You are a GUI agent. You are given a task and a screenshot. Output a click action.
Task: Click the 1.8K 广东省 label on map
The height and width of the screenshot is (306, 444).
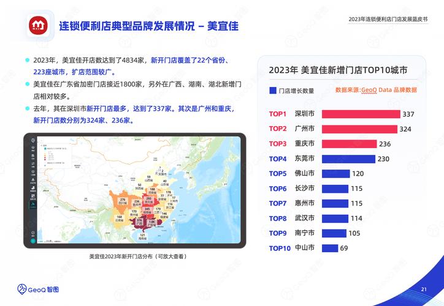[x=151, y=223]
